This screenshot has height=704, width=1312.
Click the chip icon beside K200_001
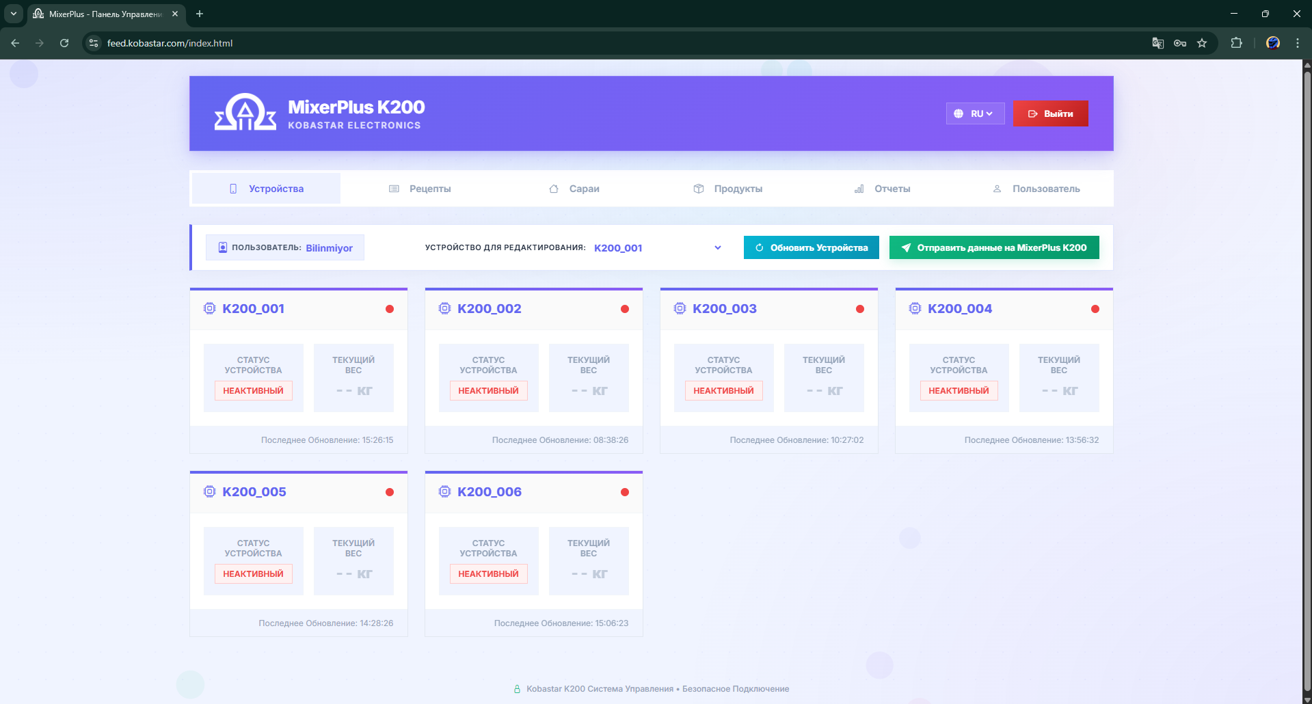tap(210, 309)
